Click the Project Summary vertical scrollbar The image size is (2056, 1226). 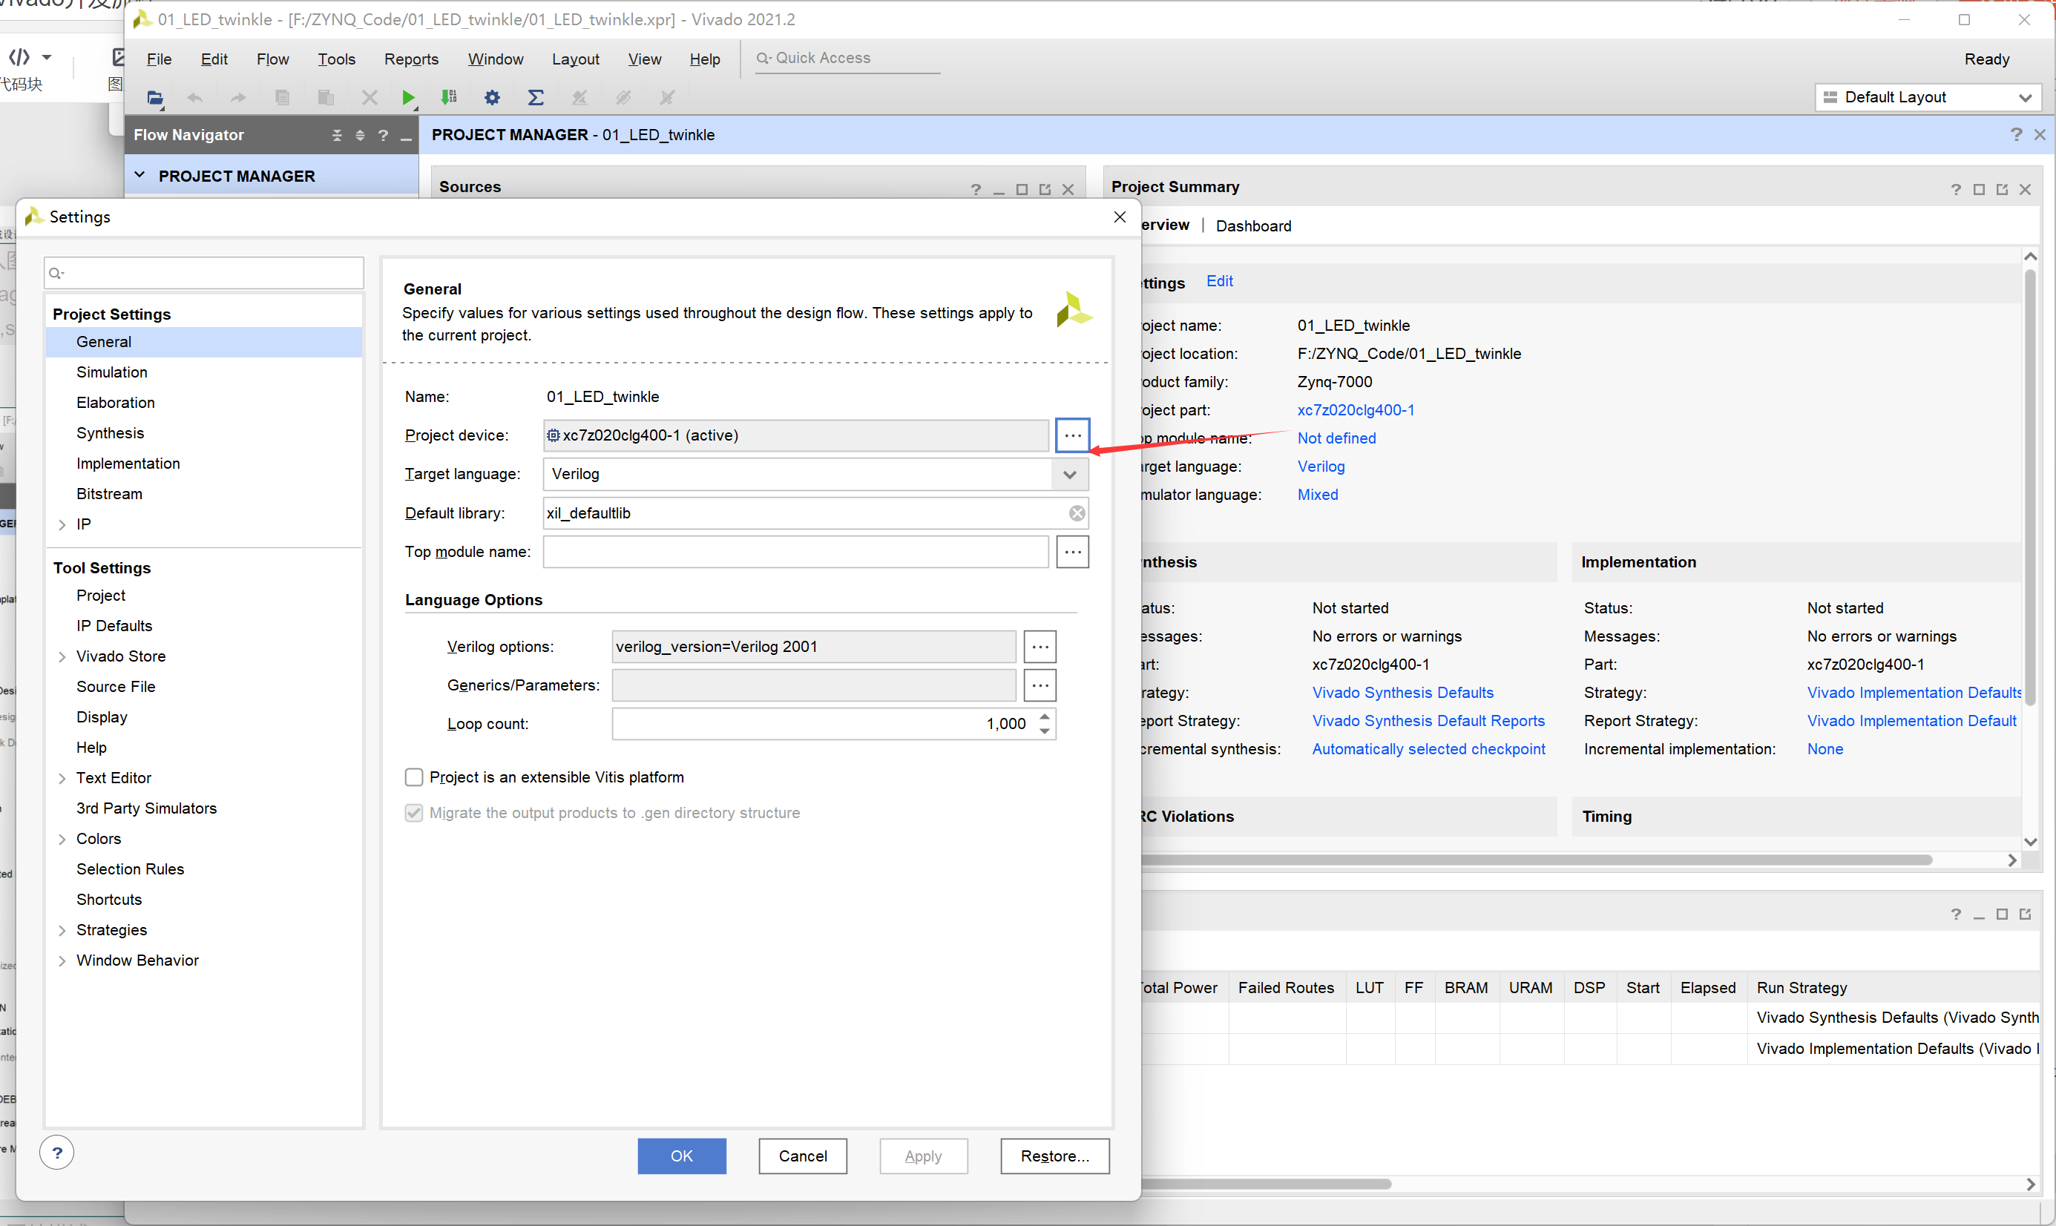point(2029,487)
